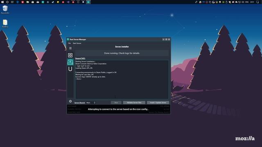
Task: Open the Steam taskbar icon
Action: click(x=53, y=2)
